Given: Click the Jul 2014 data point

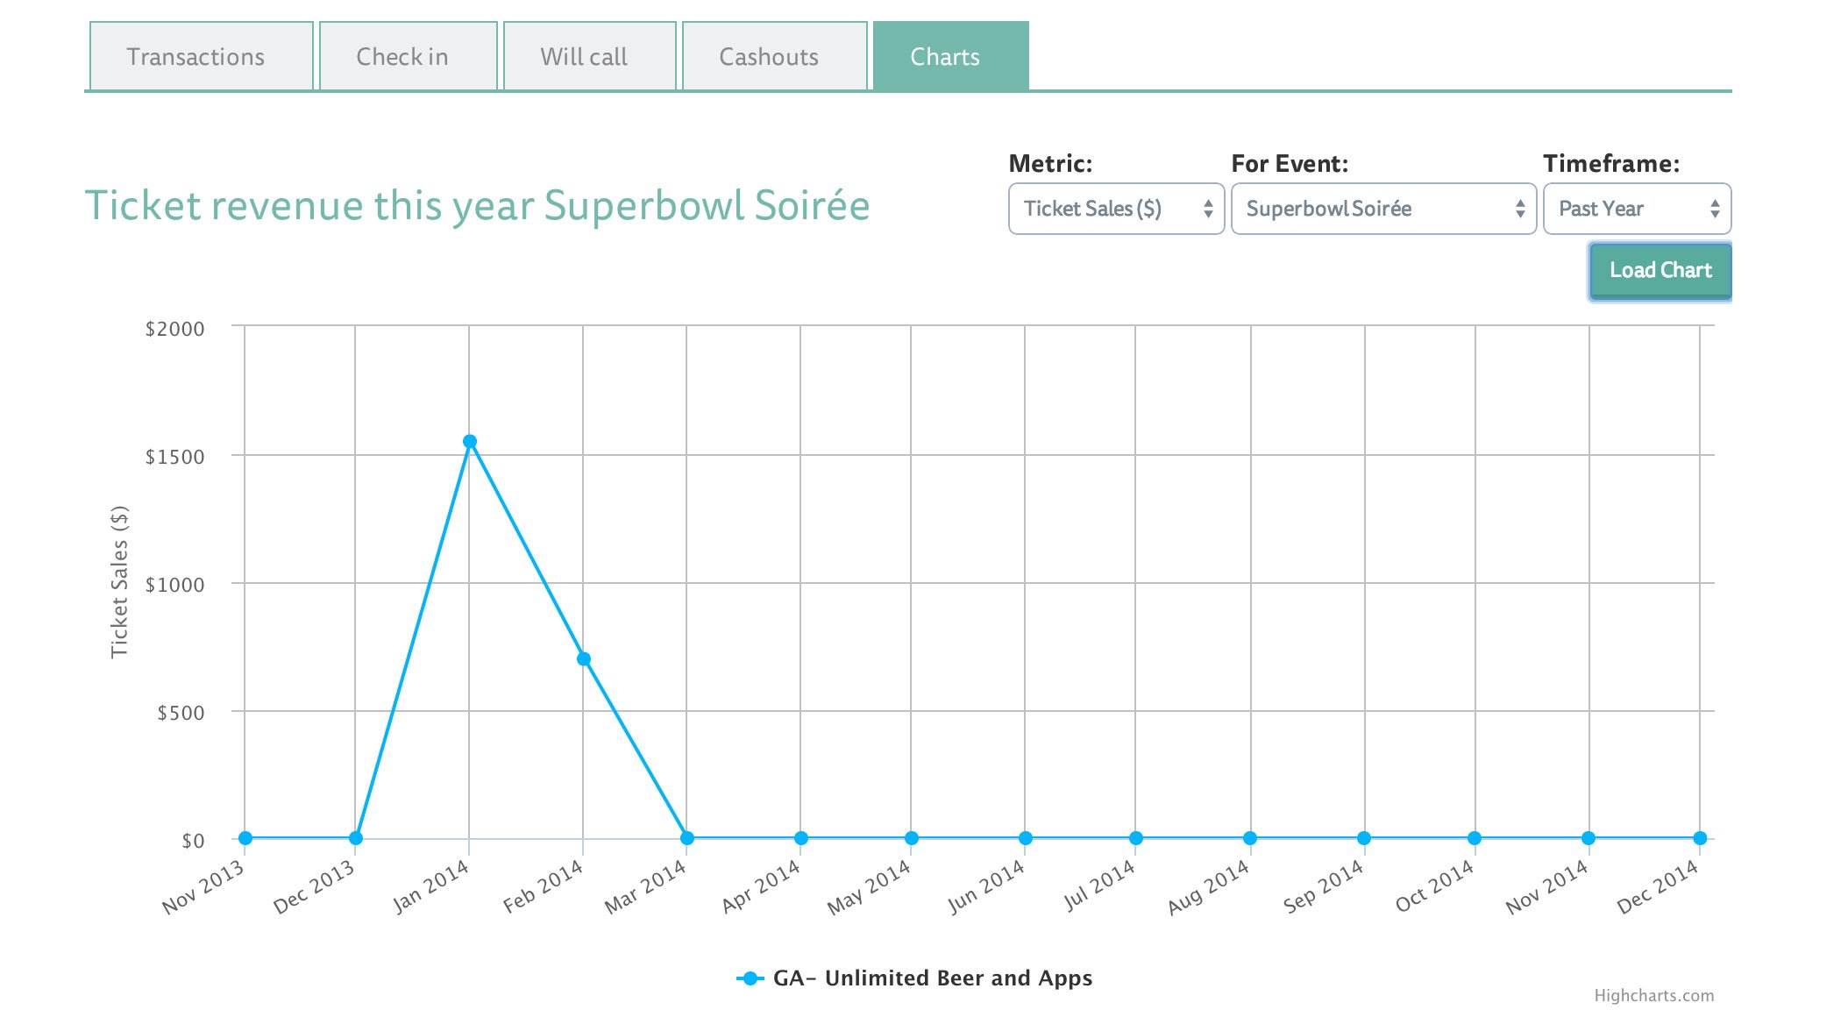Looking at the screenshot, I should point(1136,838).
